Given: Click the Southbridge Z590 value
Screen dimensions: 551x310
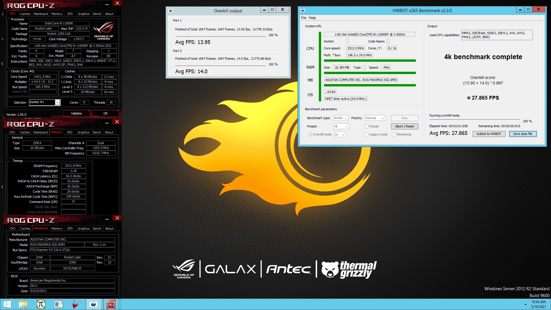Looking at the screenshot, I should coord(72,263).
